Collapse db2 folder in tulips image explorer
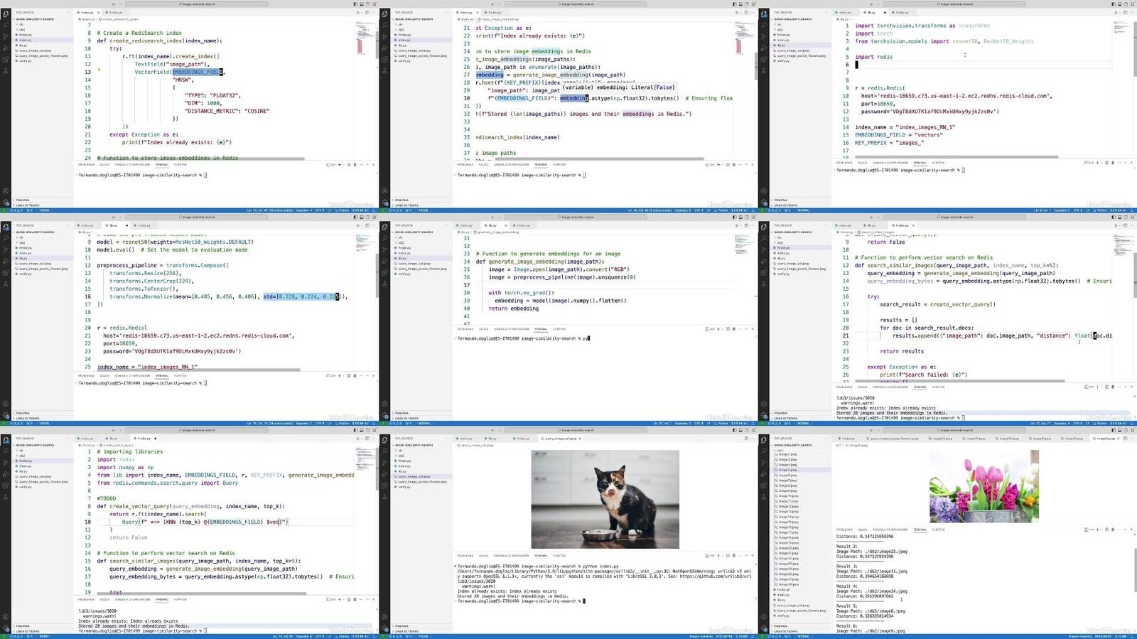 pos(780,451)
